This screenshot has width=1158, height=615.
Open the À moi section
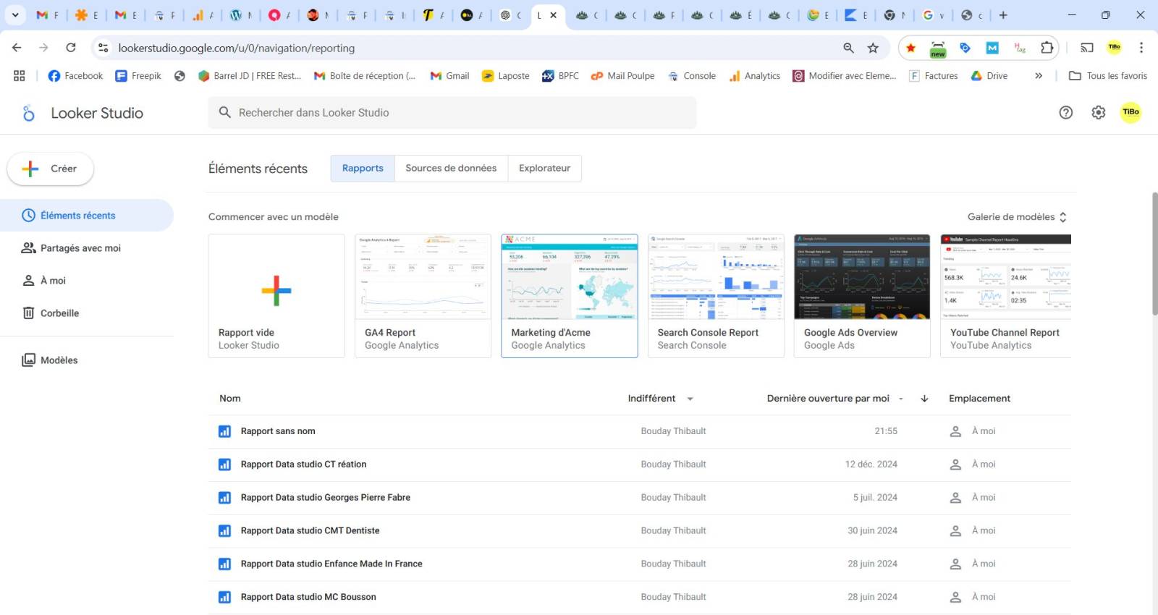point(87,281)
